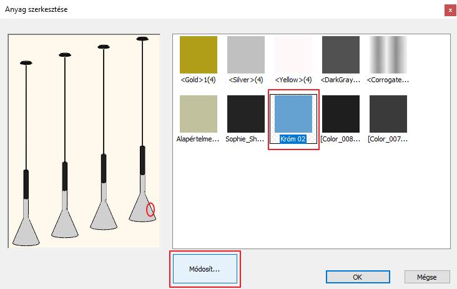Screen dimensions: 457x289
Task: Pick the Alapértelme... default material swatch
Action: point(198,114)
